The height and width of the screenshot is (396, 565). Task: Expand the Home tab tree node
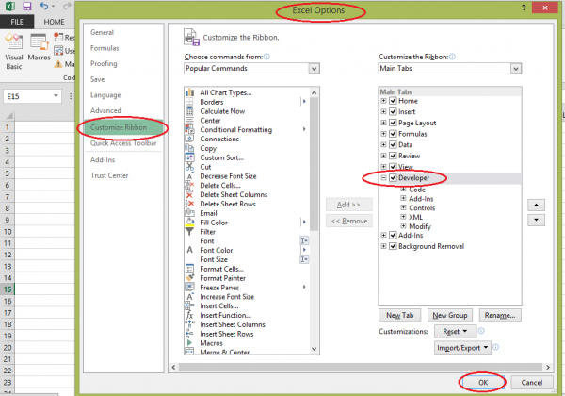pyautogui.click(x=384, y=101)
